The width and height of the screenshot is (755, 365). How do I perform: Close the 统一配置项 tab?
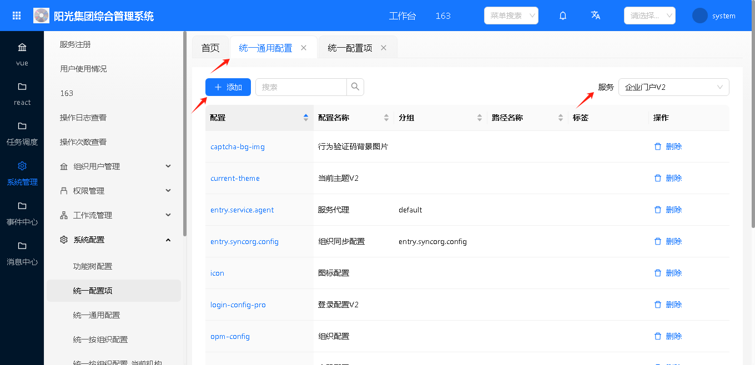(384, 48)
